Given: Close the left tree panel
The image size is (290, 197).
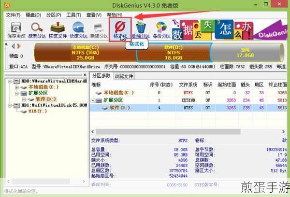Looking at the screenshot, I should pyautogui.click(x=85, y=75).
